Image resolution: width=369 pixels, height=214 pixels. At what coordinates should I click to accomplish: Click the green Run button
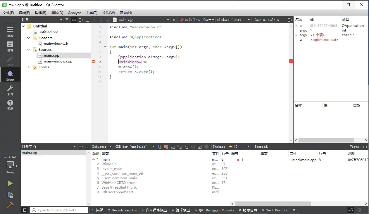click(10, 183)
